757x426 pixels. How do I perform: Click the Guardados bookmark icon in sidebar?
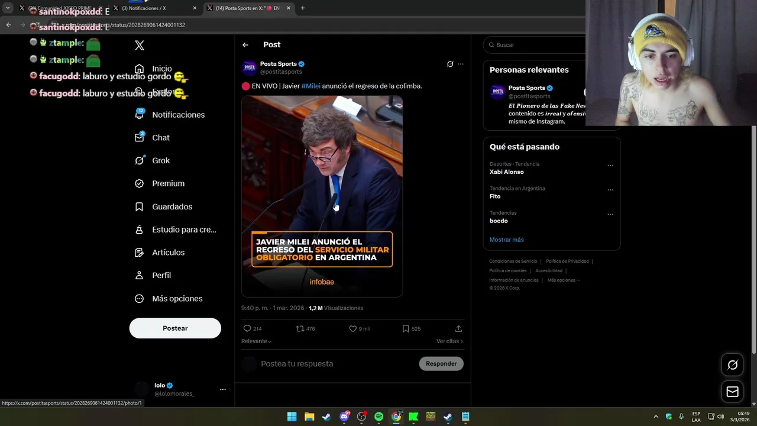pos(139,206)
